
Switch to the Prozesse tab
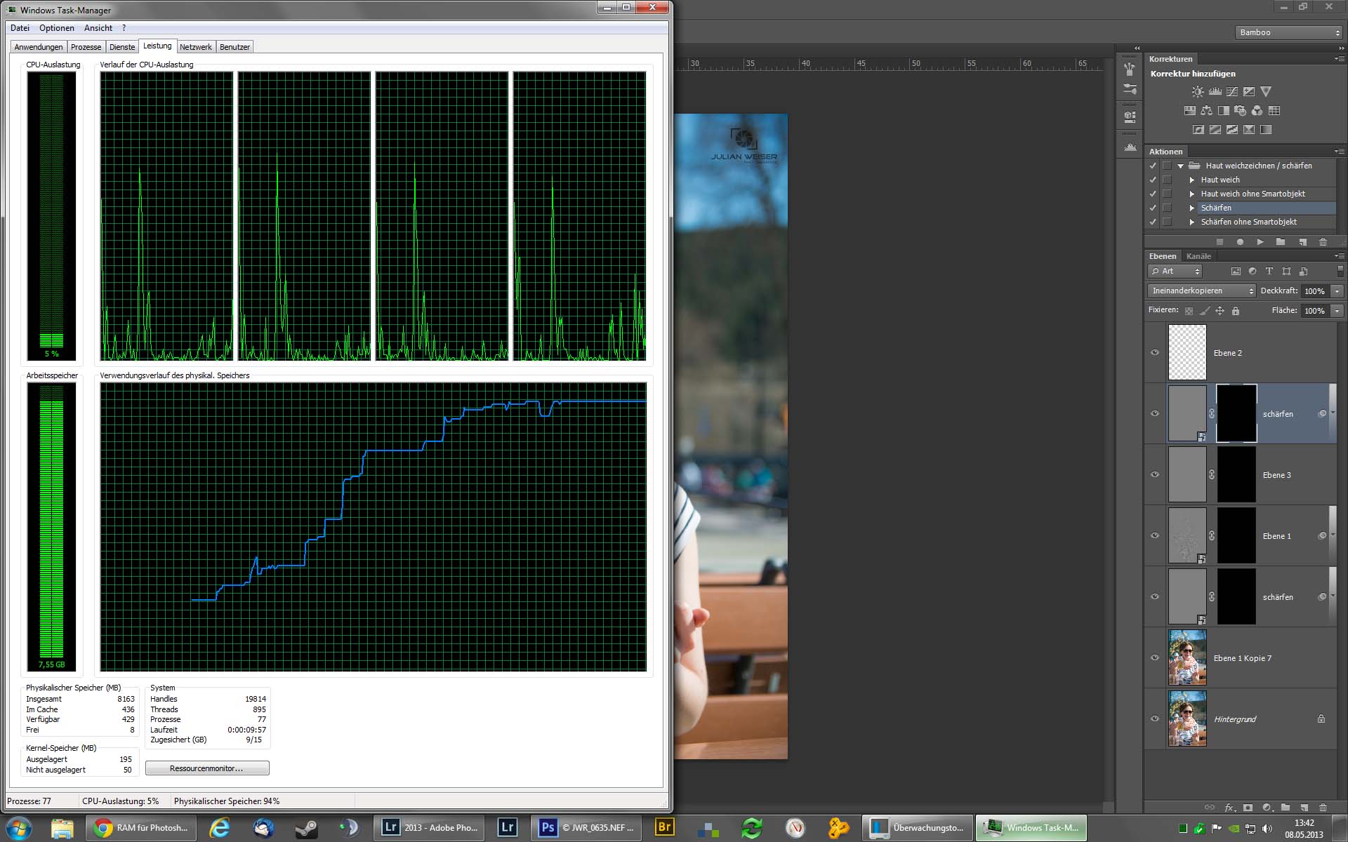[x=86, y=47]
